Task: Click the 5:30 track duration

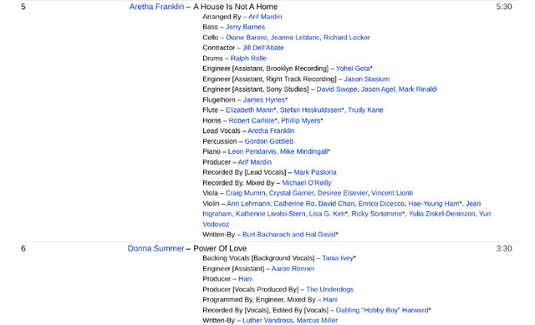Action: [x=504, y=7]
